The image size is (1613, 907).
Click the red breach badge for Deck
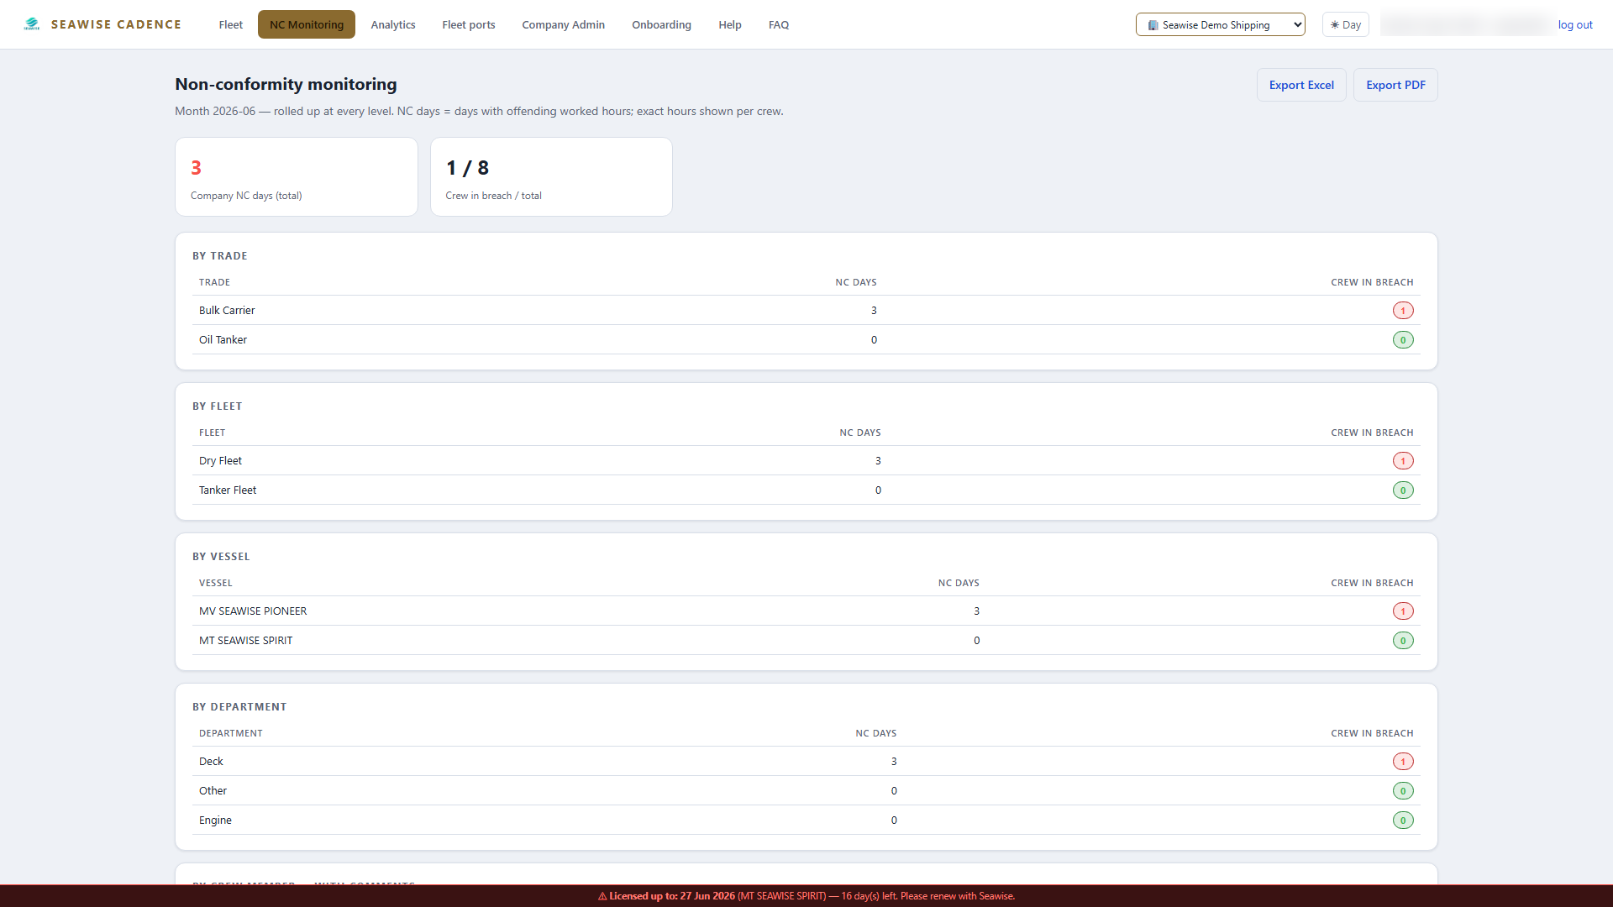[1402, 761]
